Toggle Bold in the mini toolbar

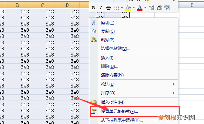(93, 8)
